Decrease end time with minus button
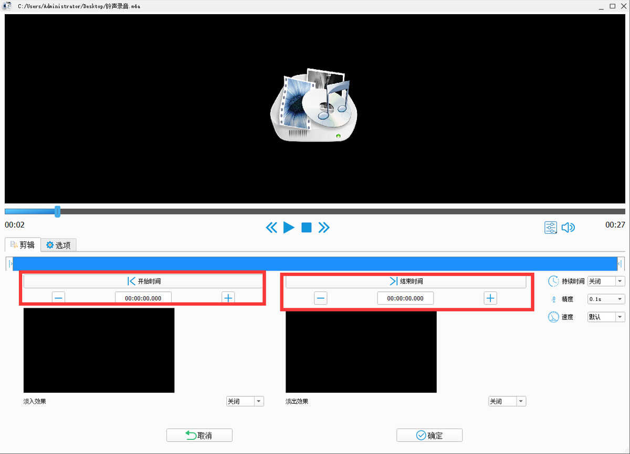 click(x=321, y=298)
